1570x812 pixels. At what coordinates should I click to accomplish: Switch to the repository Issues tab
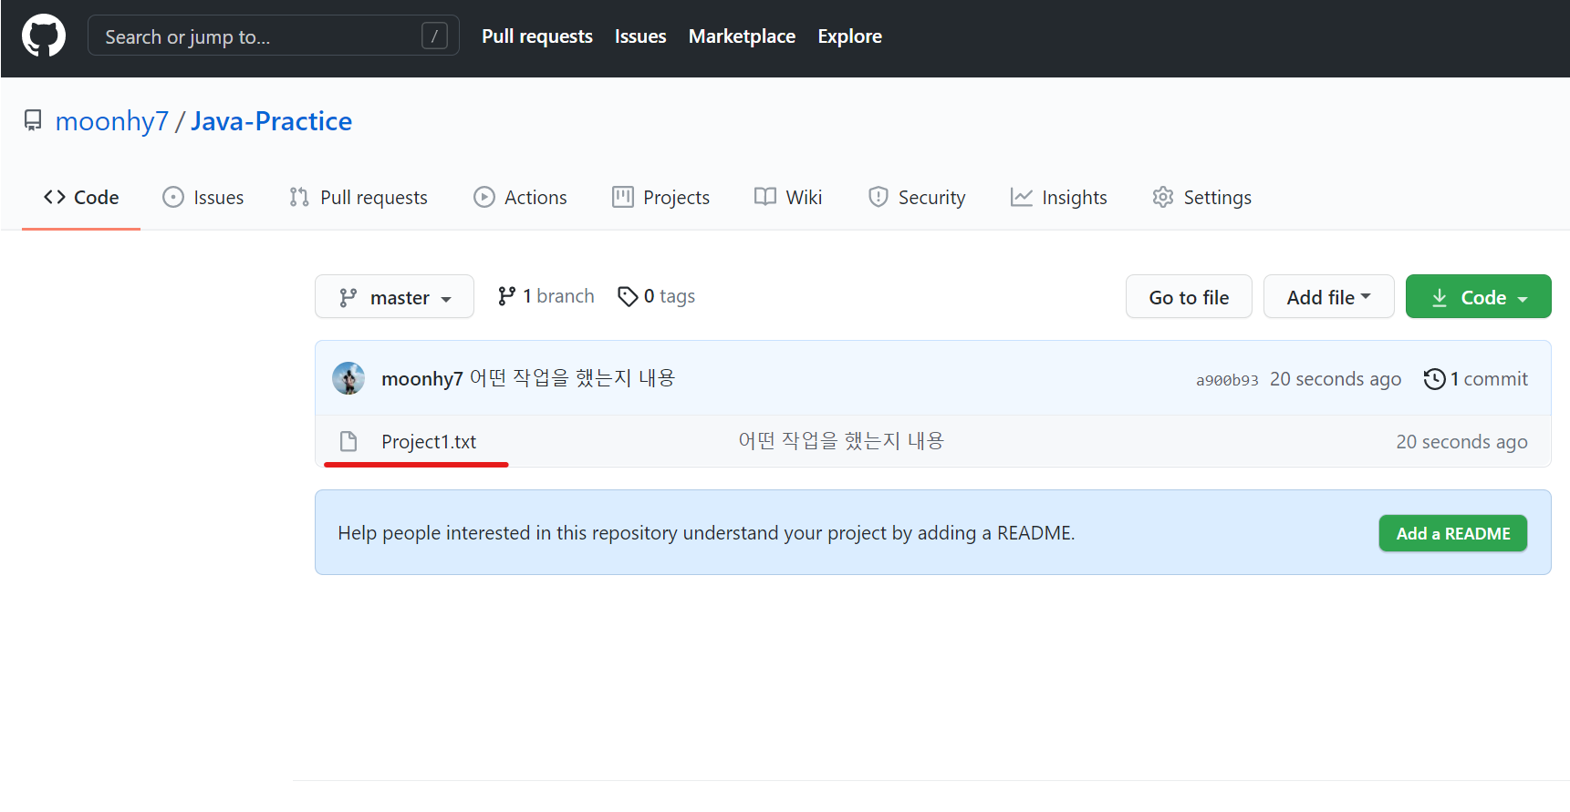(203, 197)
